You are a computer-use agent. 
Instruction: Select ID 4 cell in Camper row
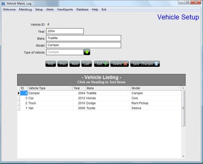(24, 93)
